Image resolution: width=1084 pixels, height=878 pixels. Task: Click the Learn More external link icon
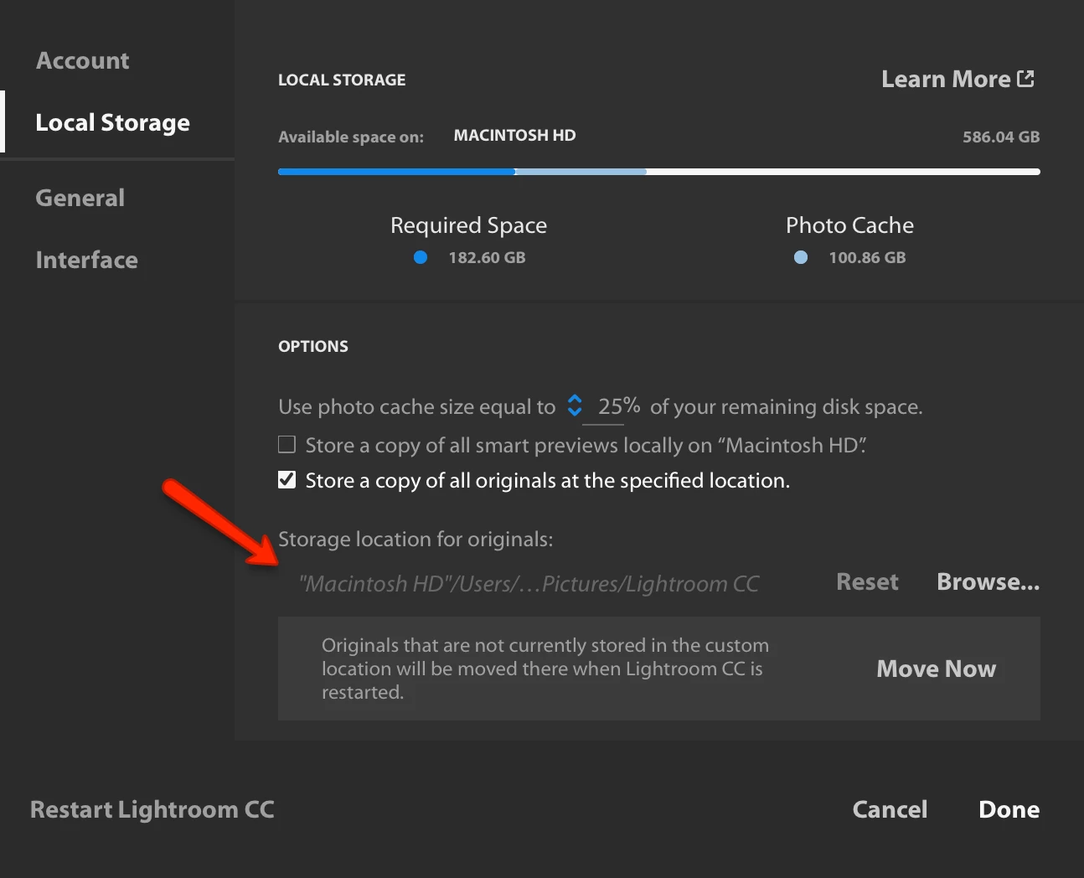(x=1025, y=79)
